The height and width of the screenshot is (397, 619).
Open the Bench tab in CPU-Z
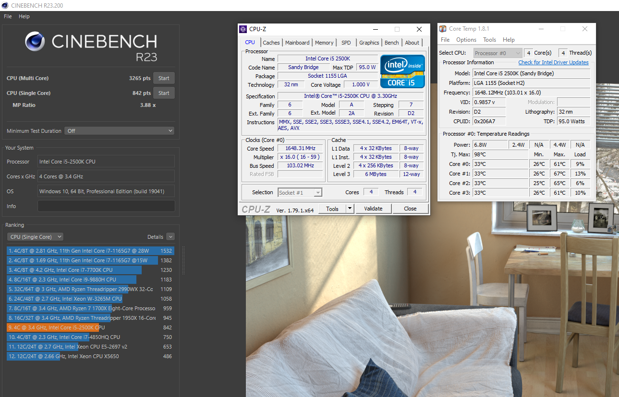pos(392,43)
